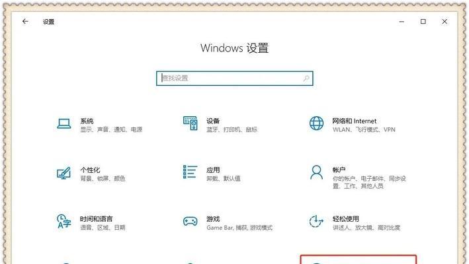The image size is (469, 264).
Task: Click the back arrow in Settings
Action: [x=25, y=22]
